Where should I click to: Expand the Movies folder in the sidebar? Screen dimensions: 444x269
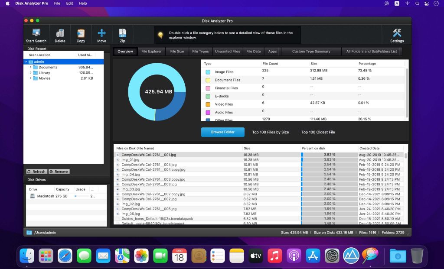(x=30, y=79)
